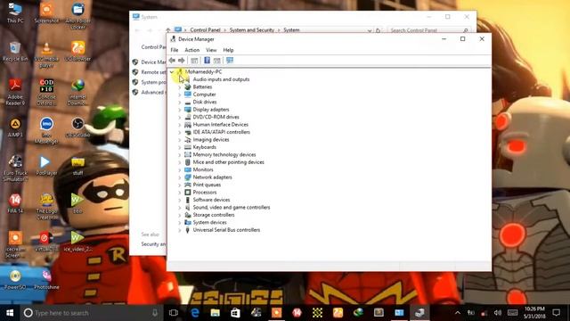Image resolution: width=570 pixels, height=321 pixels.
Task: Select System devices entry
Action: point(209,222)
